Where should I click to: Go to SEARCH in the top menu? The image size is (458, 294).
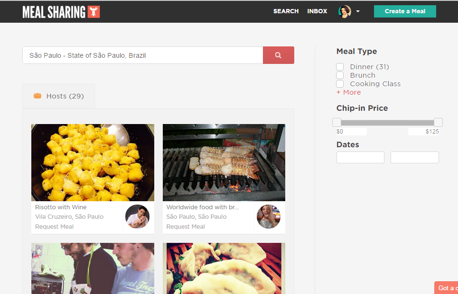coord(286,11)
